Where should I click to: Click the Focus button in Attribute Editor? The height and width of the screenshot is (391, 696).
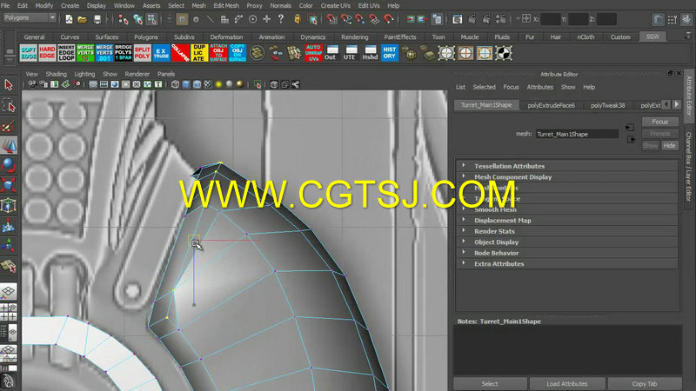coord(660,122)
